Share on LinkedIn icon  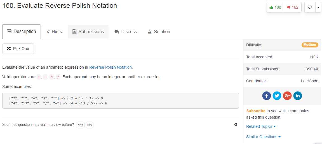click(298, 96)
